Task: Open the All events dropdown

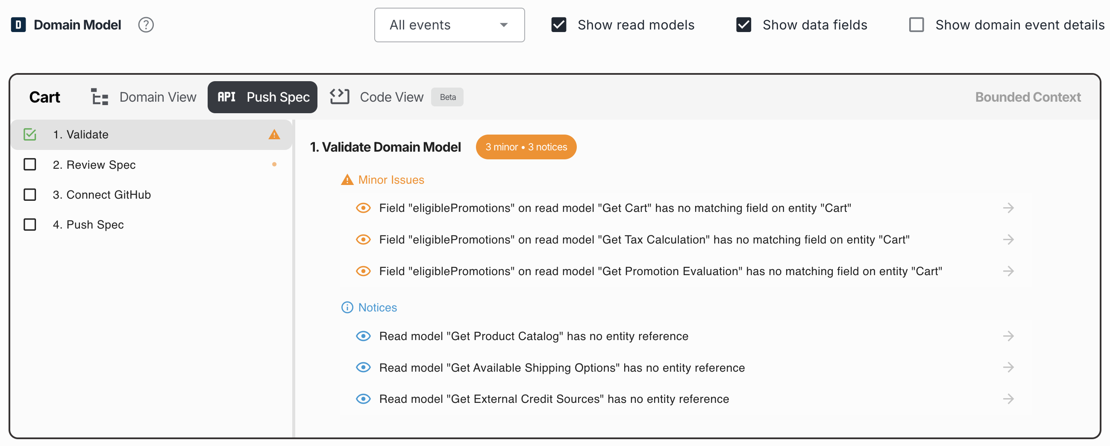Action: click(449, 25)
